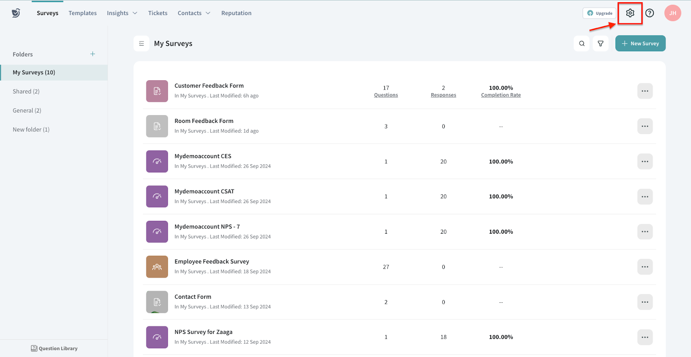
Task: Sort by Completion Rate column header
Action: click(501, 95)
